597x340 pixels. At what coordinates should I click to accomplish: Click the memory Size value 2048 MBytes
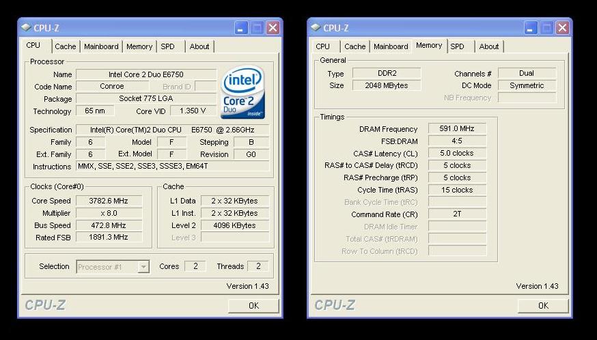coord(387,85)
